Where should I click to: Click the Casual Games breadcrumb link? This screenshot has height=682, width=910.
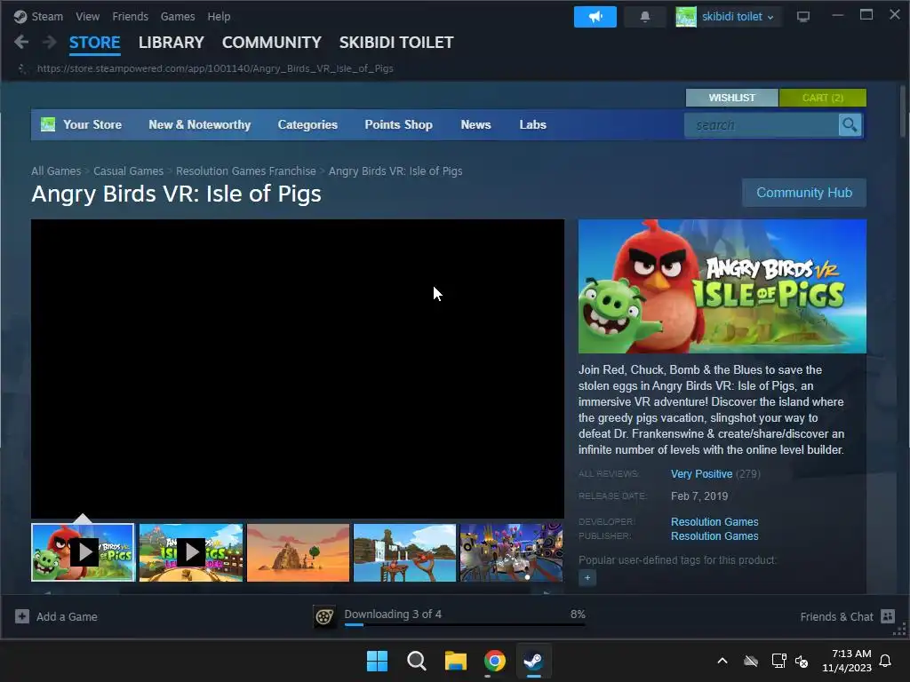tap(128, 171)
